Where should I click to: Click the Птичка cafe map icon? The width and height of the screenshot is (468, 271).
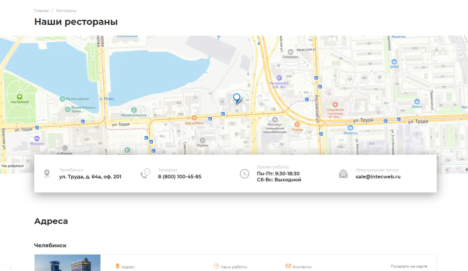[x=297, y=124]
